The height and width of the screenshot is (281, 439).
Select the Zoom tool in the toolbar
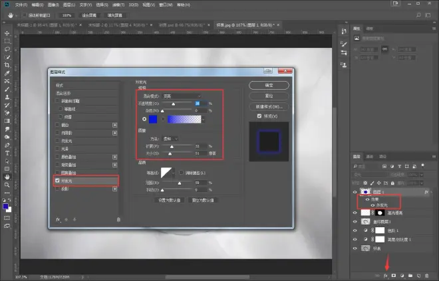pos(7,185)
